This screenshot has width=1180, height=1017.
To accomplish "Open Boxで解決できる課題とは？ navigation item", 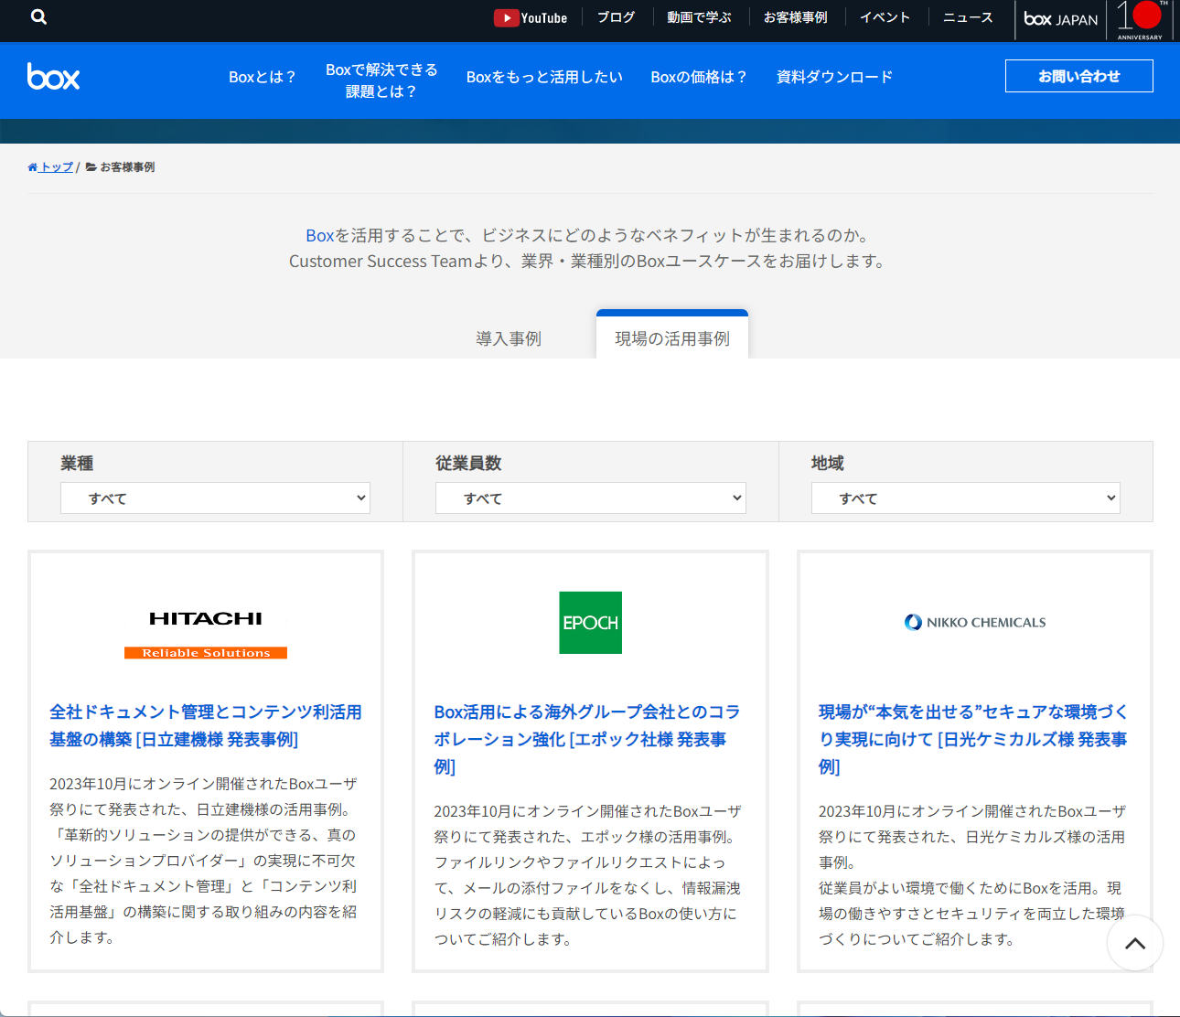I will 381,80.
